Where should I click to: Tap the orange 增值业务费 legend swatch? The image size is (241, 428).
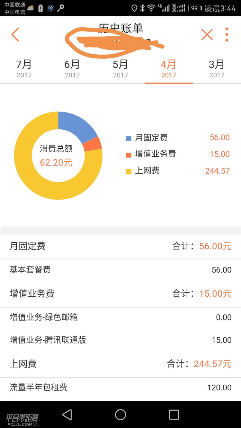tap(129, 155)
